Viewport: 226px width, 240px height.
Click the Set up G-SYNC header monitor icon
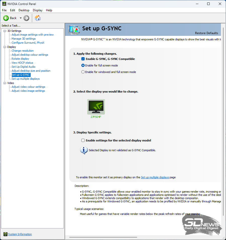74,30
